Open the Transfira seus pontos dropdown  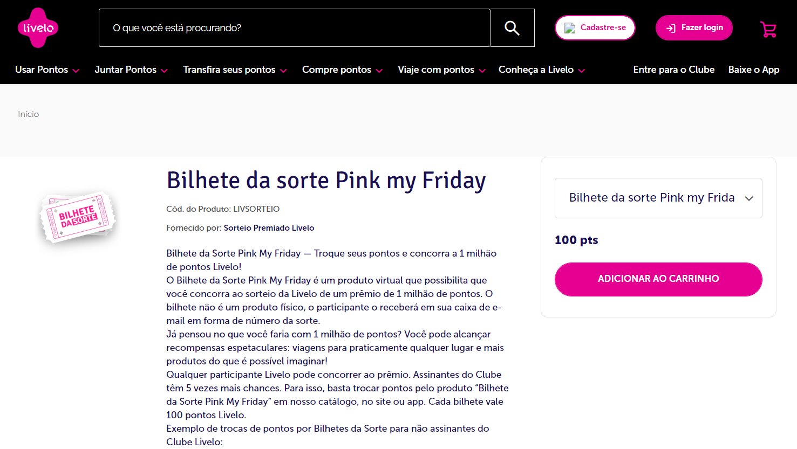click(x=235, y=70)
